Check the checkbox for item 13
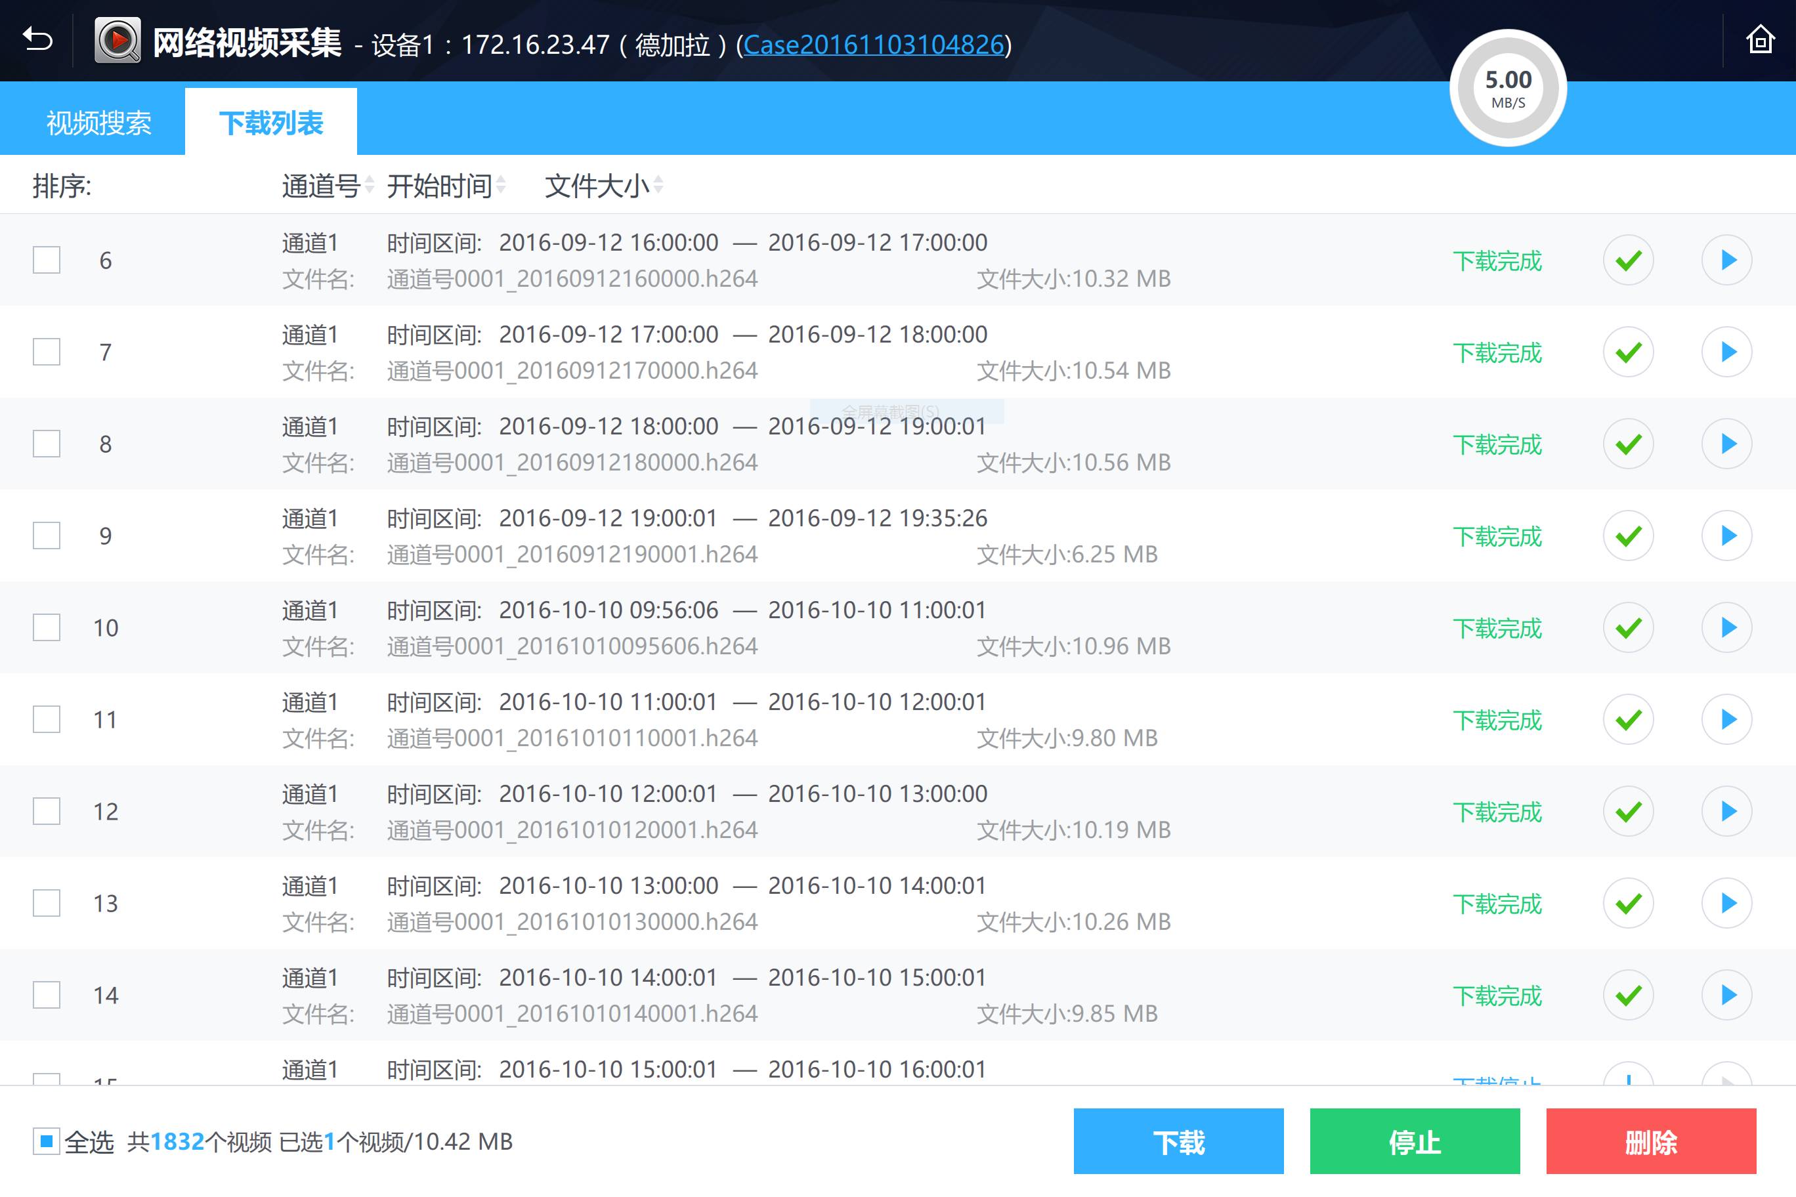The image size is (1796, 1197). 47,903
